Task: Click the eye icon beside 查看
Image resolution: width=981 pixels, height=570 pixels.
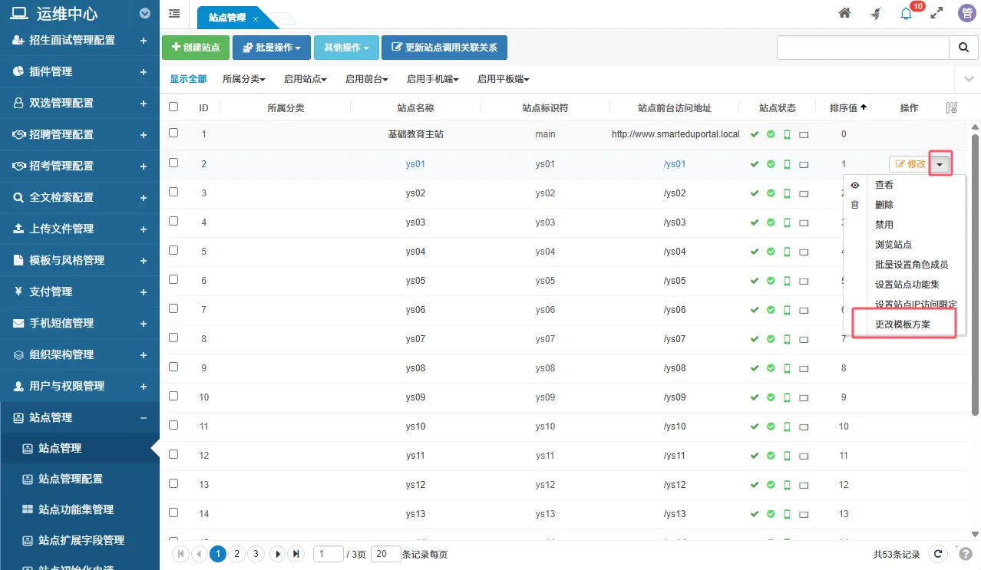Action: [854, 185]
